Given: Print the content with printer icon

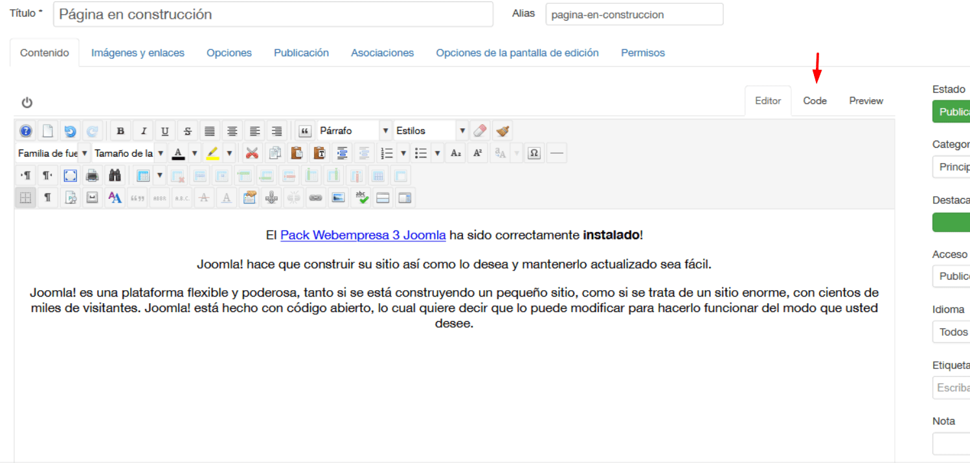Looking at the screenshot, I should [x=93, y=175].
